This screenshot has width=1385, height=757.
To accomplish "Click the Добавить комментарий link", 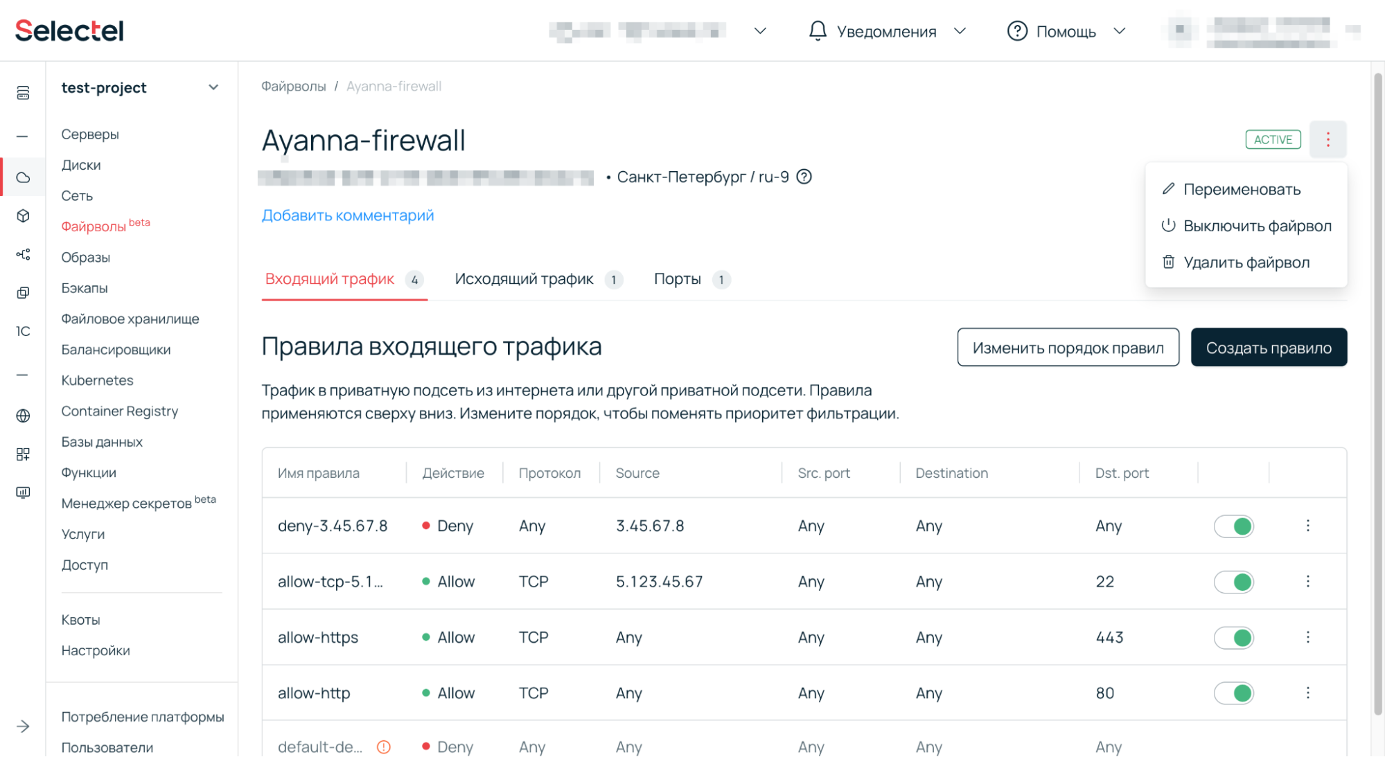I will (347, 215).
